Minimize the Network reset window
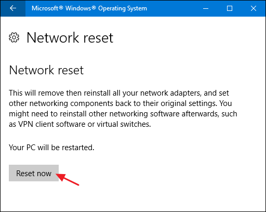This screenshot has height=212, width=266. (x=206, y=8)
